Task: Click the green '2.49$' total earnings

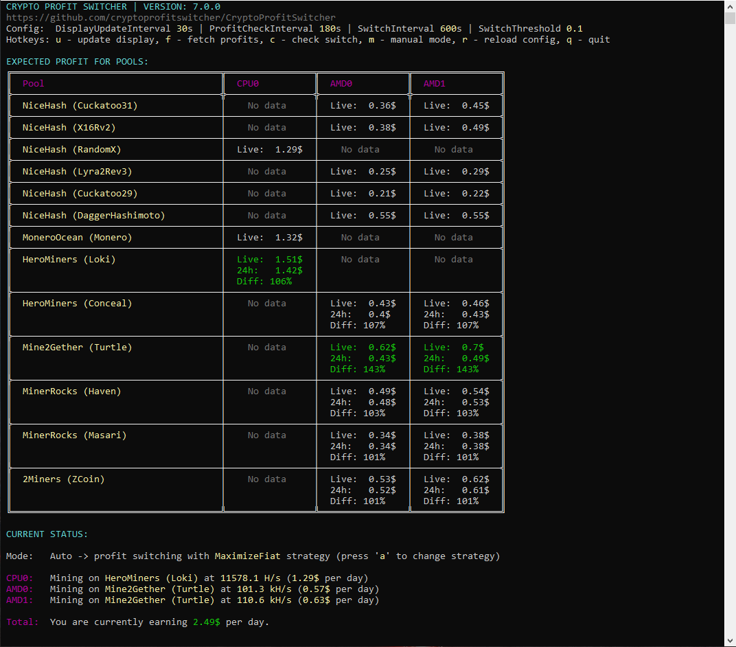Action: click(207, 622)
